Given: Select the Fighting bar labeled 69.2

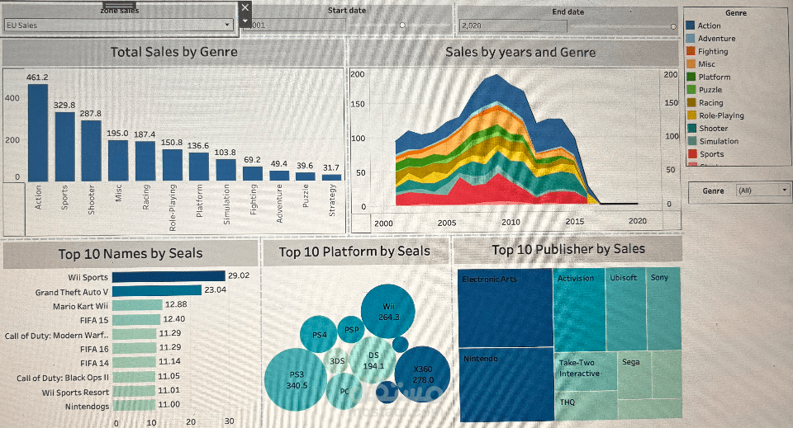Looking at the screenshot, I should [253, 174].
